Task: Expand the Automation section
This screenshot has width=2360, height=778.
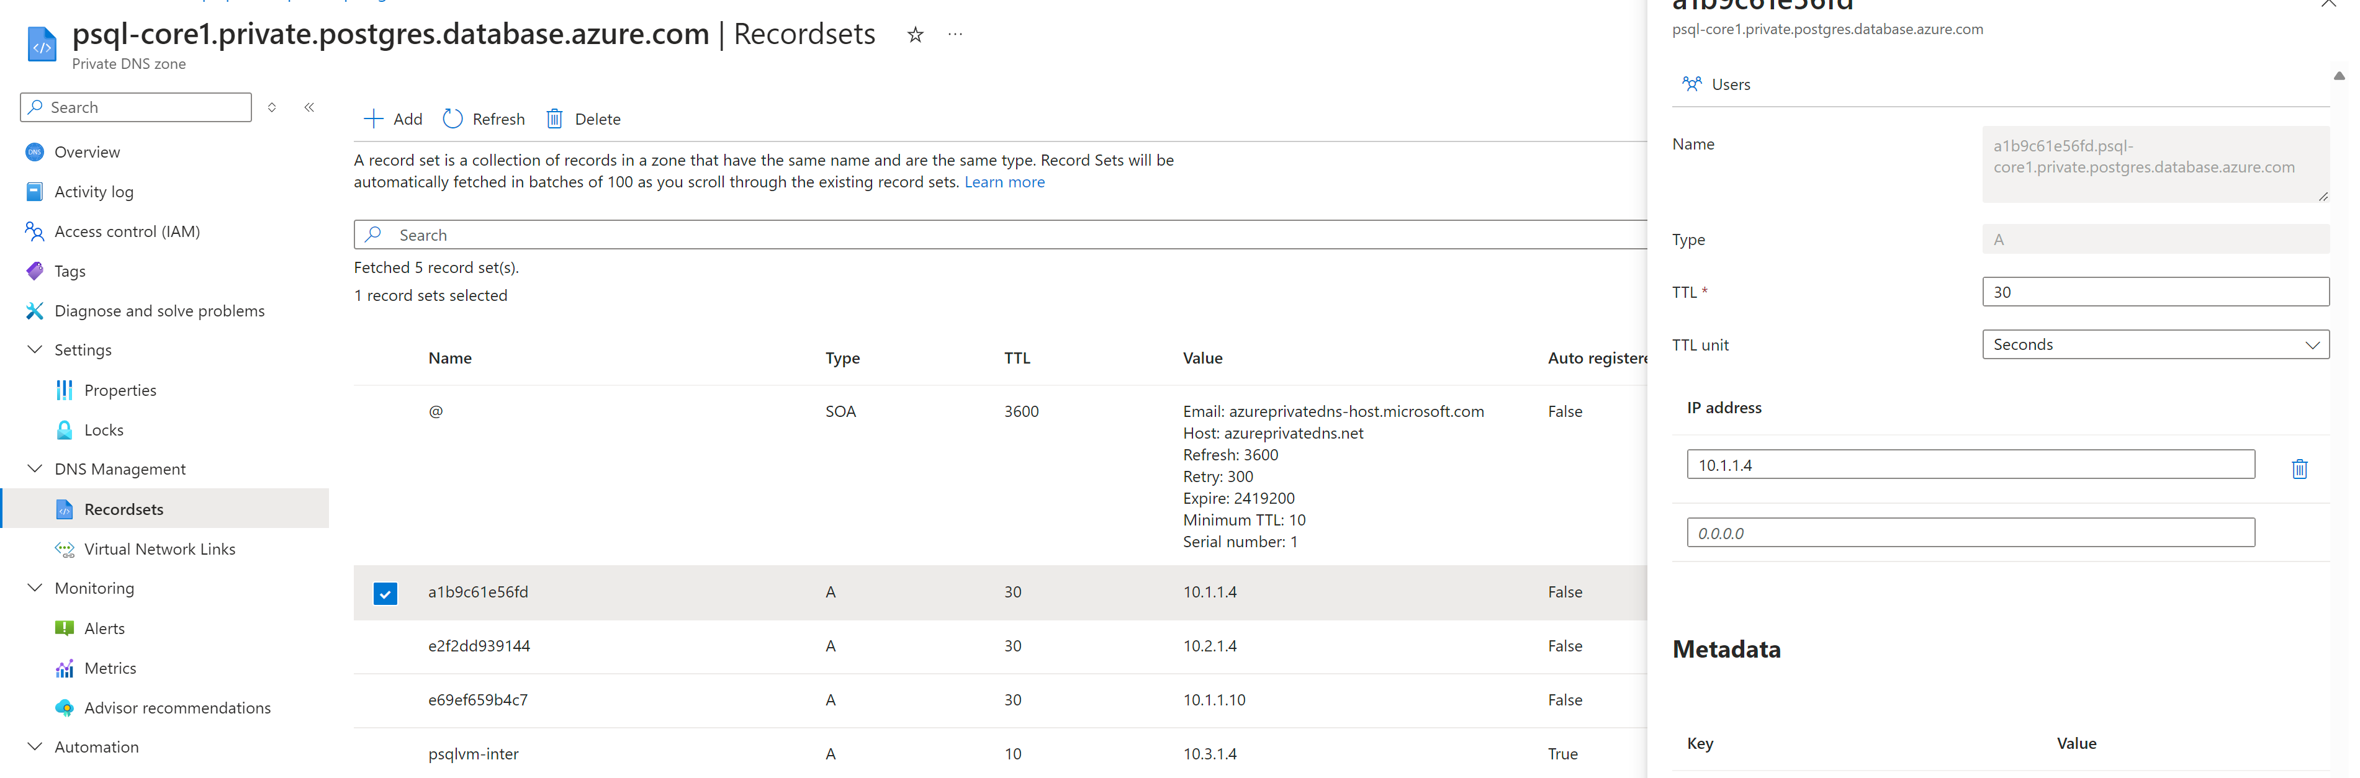Action: click(x=35, y=747)
